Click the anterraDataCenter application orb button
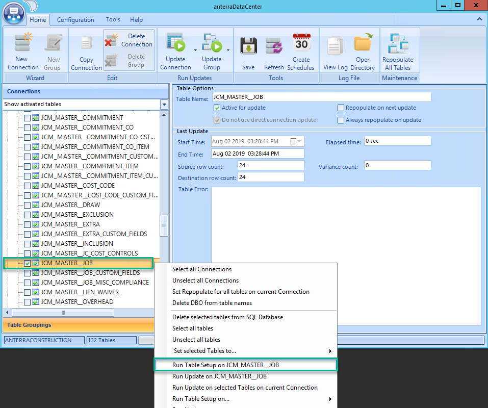Viewport: 488px width, 408px height. 14,13
